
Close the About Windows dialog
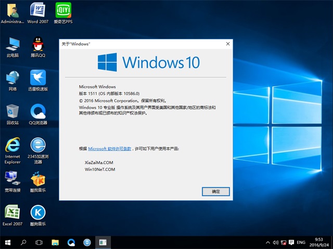click(227, 44)
